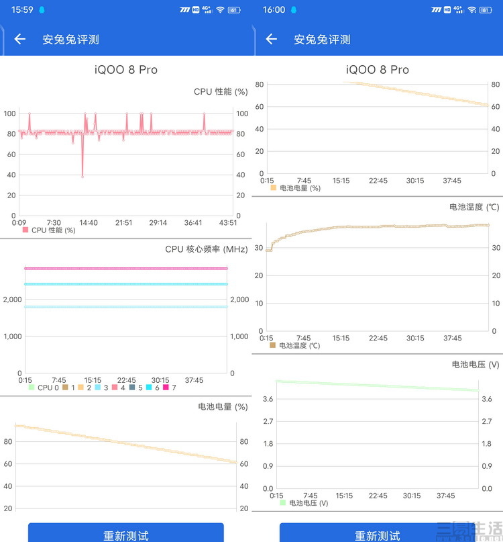
Task: Tap the back arrow in right screen header
Action: point(272,39)
